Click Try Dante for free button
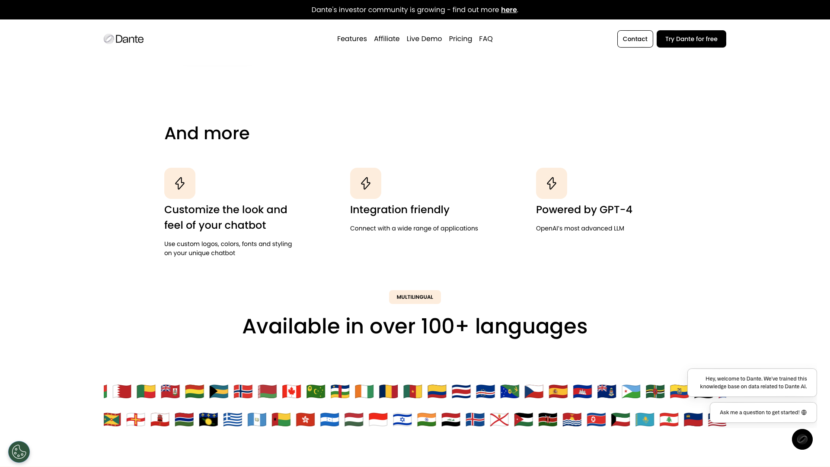The image size is (830, 467). 691,39
